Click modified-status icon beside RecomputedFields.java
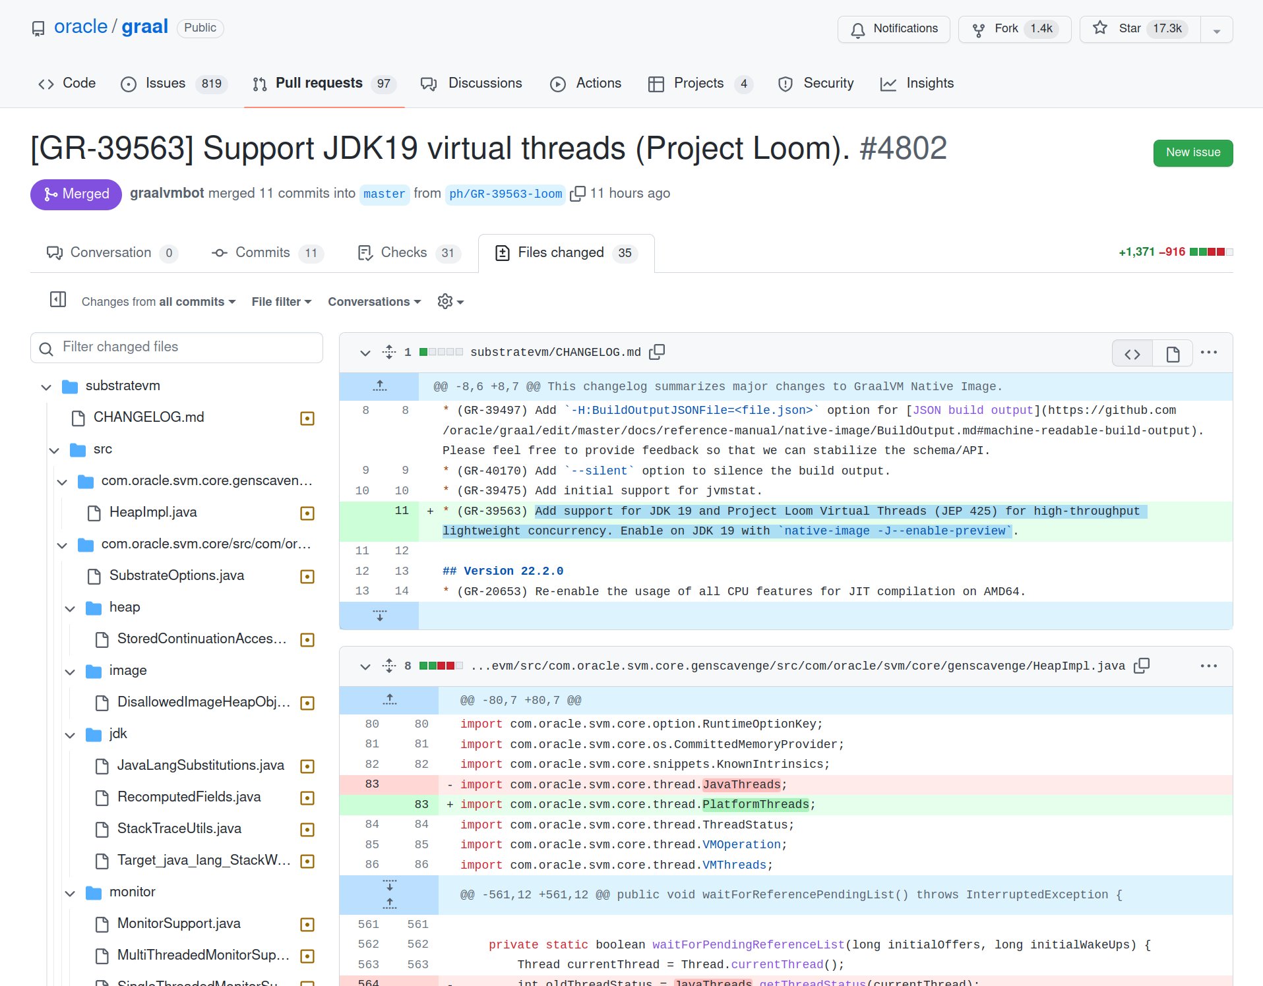 coord(307,798)
